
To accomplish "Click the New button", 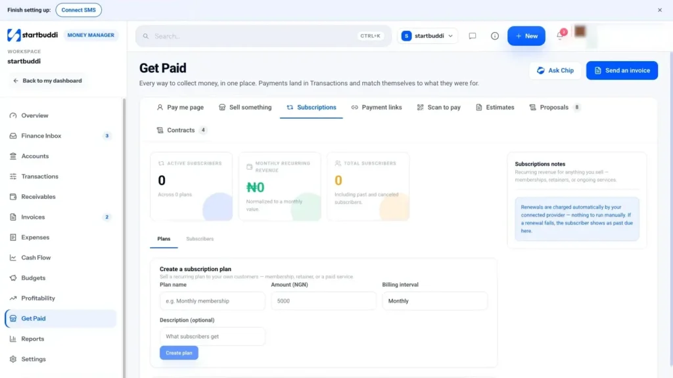I will tap(526, 36).
